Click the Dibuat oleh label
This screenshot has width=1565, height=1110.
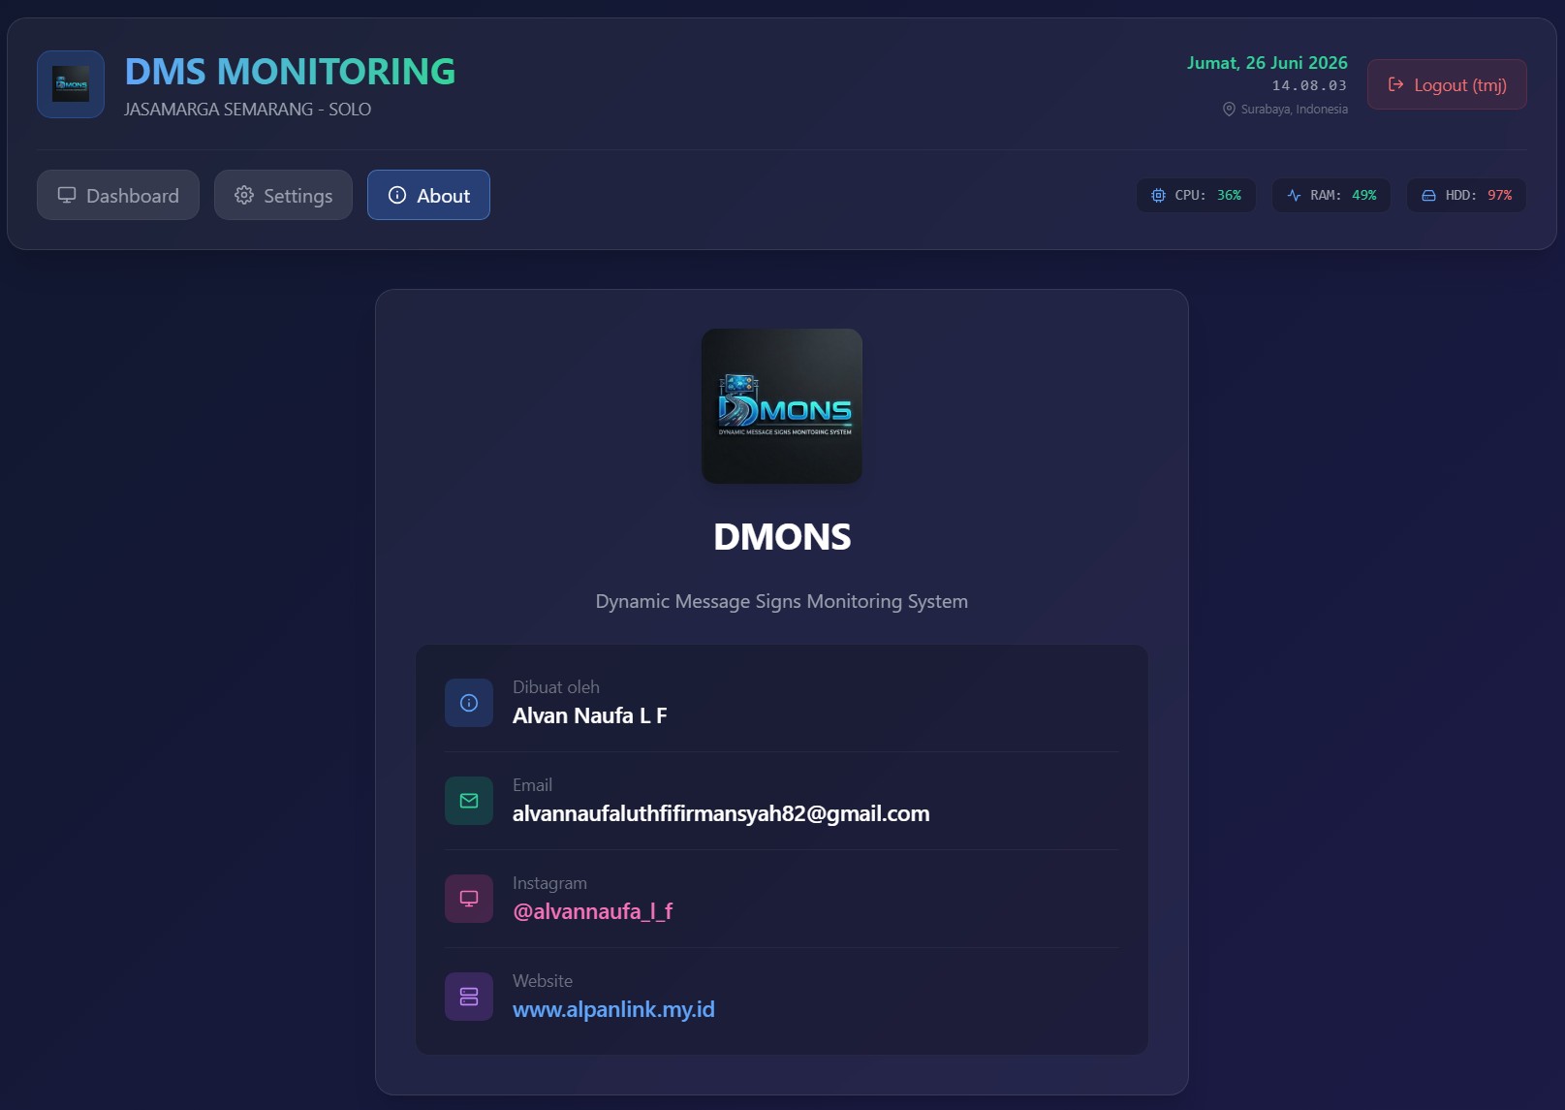(556, 687)
